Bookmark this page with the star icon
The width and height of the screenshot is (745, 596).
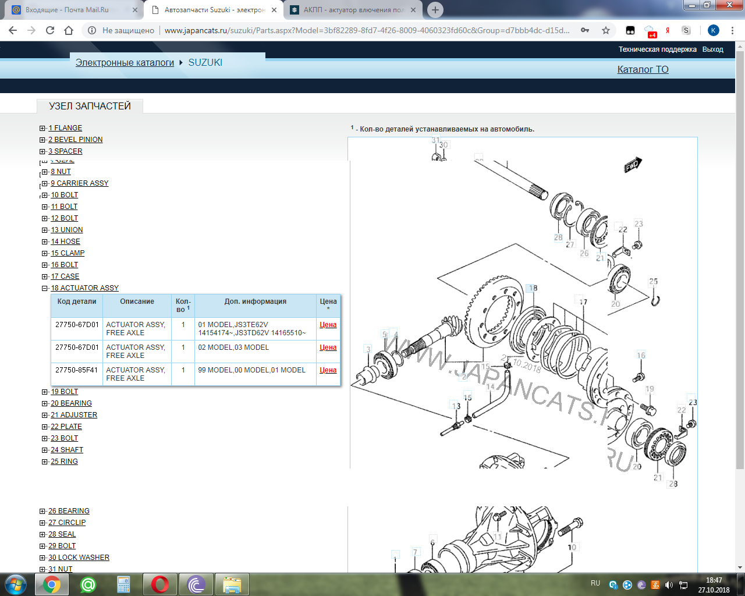[606, 30]
